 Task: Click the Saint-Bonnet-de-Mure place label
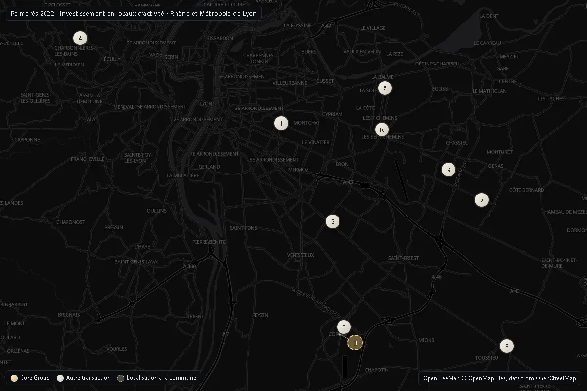click(559, 263)
